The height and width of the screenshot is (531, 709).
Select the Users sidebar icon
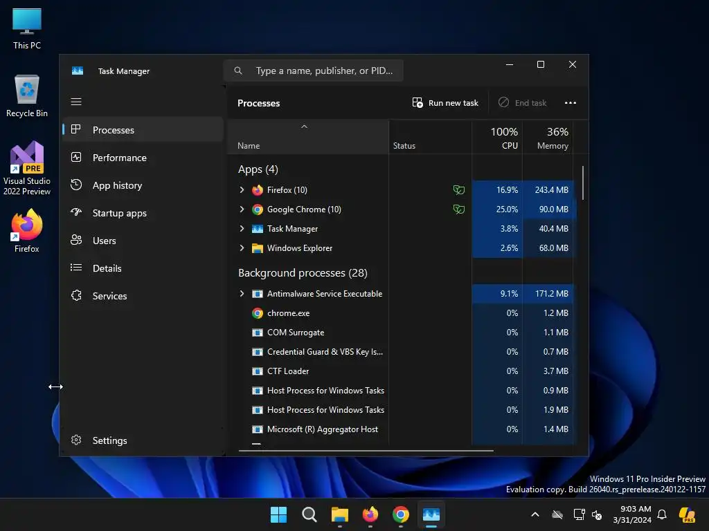(76, 240)
